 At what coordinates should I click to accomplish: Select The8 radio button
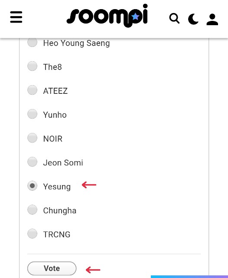(32, 66)
